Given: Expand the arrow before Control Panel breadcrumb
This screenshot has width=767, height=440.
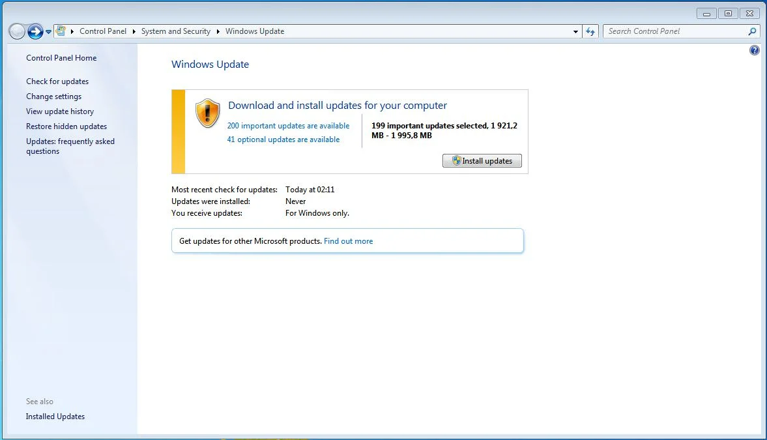Looking at the screenshot, I should pyautogui.click(x=72, y=31).
